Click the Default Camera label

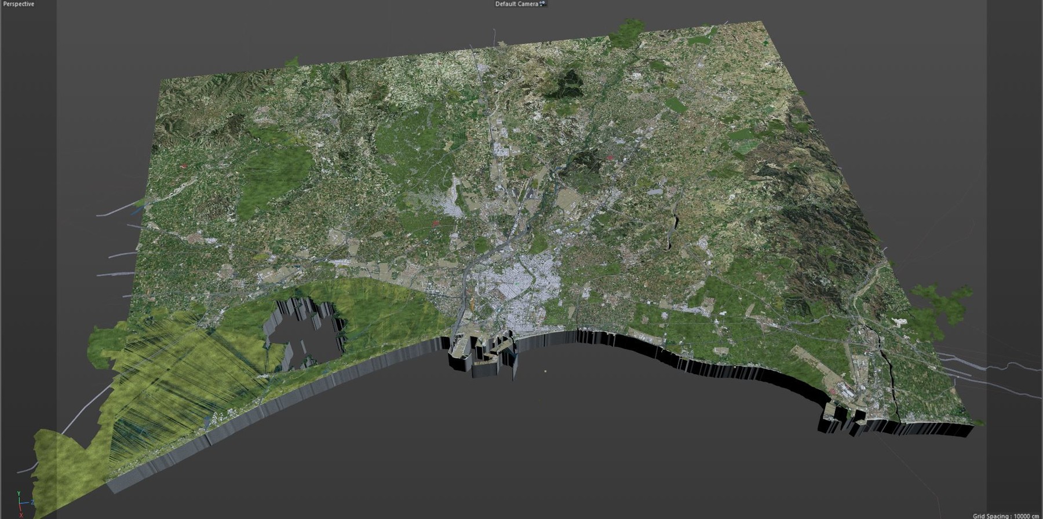516,4
